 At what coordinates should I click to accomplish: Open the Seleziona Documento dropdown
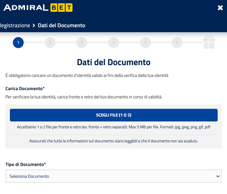click(113, 176)
